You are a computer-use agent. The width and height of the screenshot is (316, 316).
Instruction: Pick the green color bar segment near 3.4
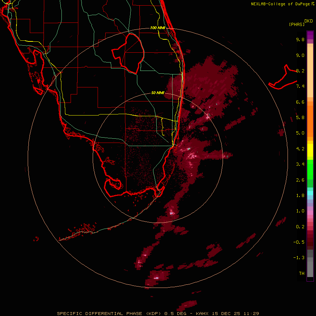click(310, 169)
